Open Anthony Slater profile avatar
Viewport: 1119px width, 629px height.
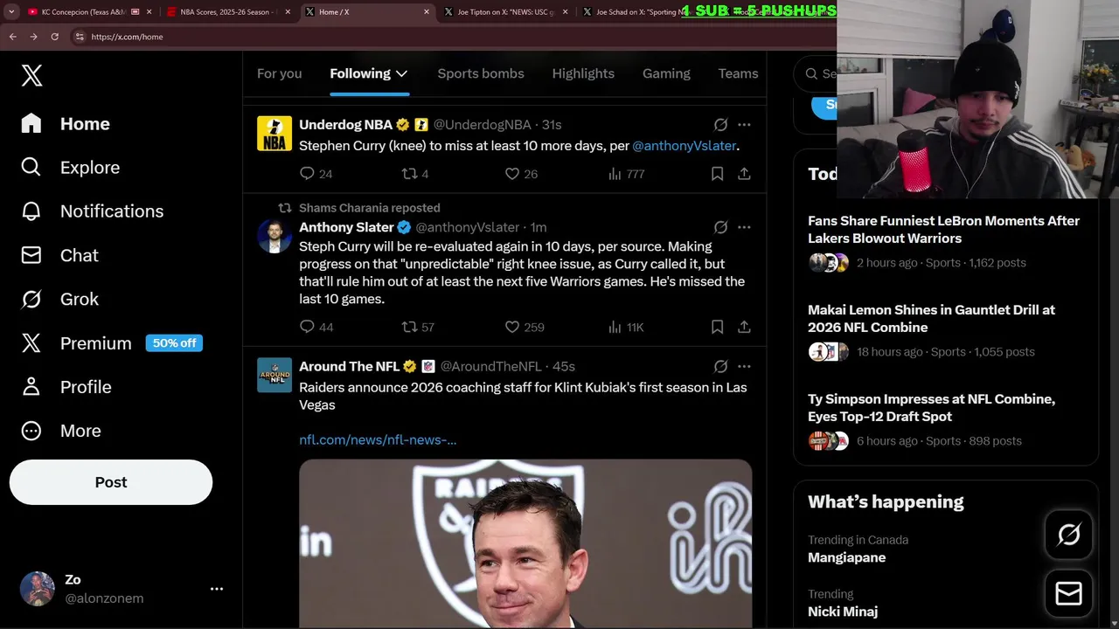click(x=275, y=236)
